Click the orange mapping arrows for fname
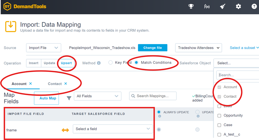This screenshot has height=140, width=259. click(65, 130)
